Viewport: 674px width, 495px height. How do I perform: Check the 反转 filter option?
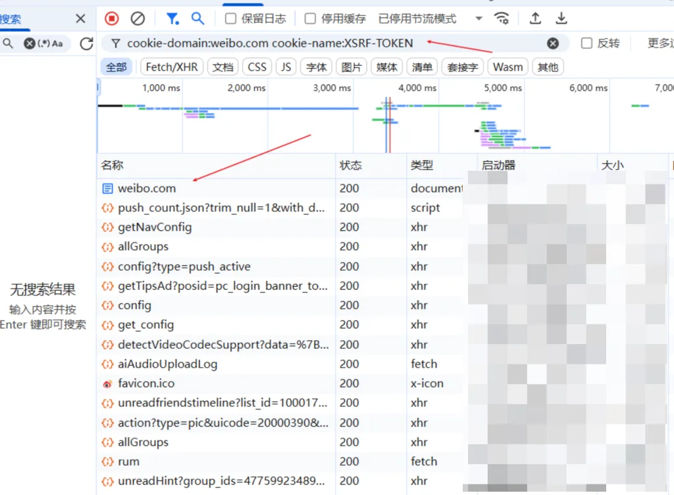point(585,44)
